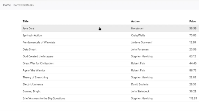Screen dimensions: 199x111
Task: Click the price 112.99 cell
Action: [x=193, y=98]
